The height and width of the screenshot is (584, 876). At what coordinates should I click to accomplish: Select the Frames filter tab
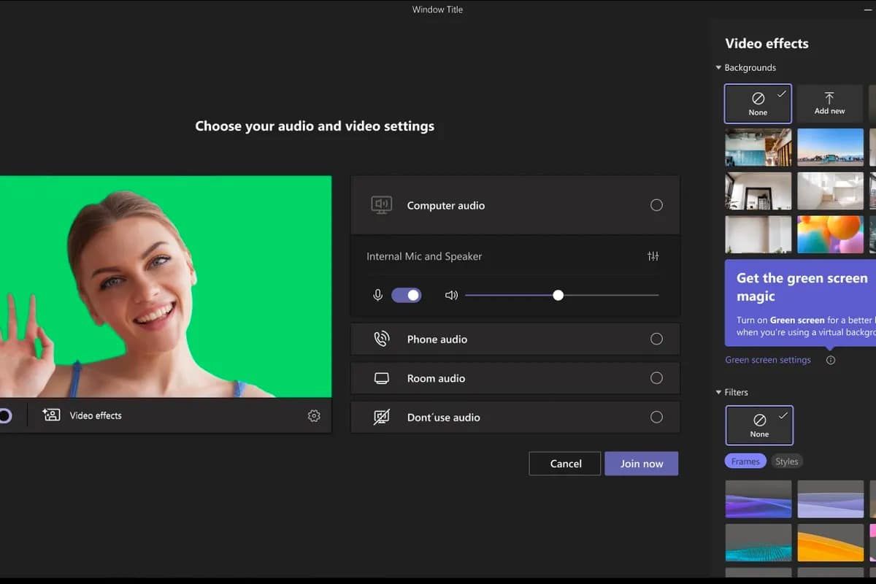745,461
